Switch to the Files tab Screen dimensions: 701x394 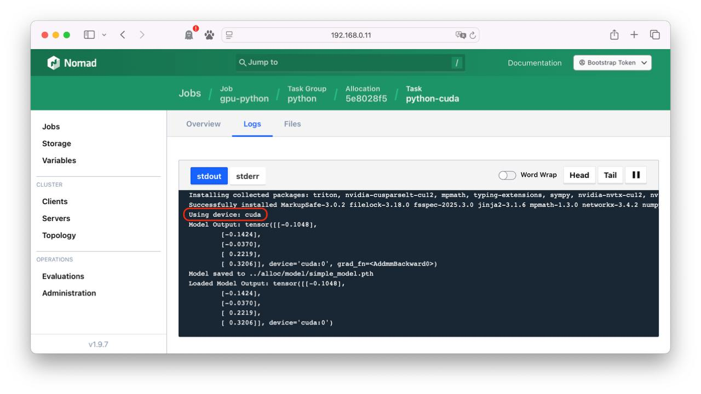[292, 124]
